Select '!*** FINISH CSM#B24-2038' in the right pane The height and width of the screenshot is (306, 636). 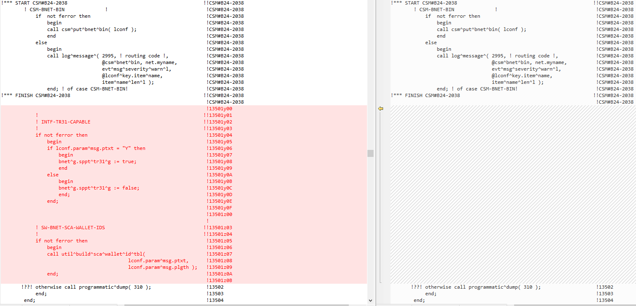[425, 95]
